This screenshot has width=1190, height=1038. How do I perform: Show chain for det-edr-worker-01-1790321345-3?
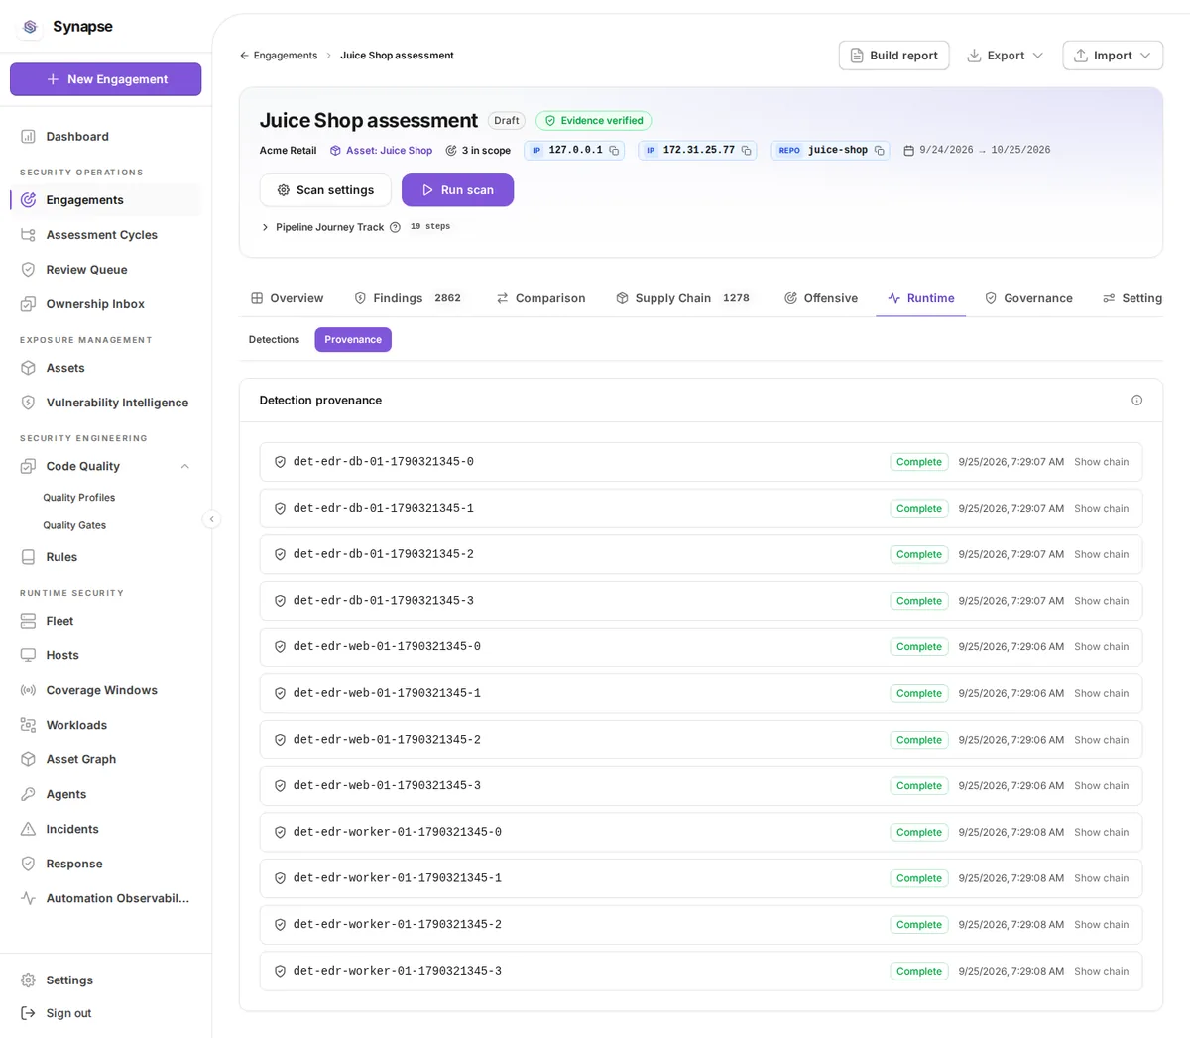tap(1101, 972)
